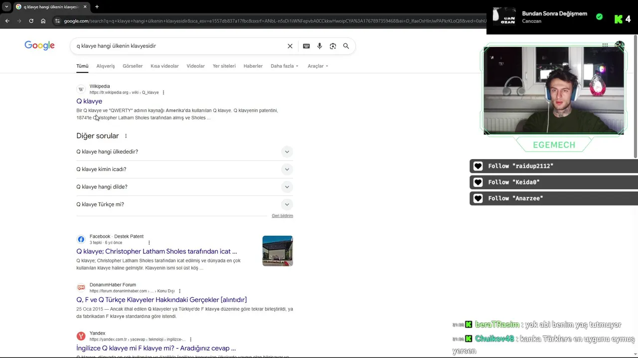Click the browser back arrow
The width and height of the screenshot is (638, 358).
click(7, 21)
